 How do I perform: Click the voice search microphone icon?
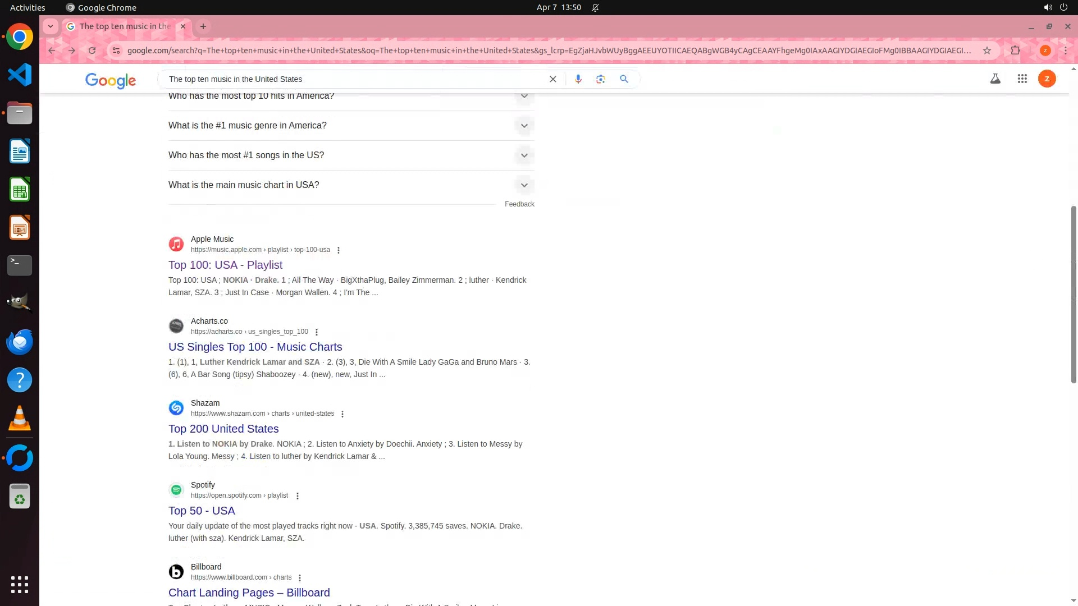(x=578, y=79)
